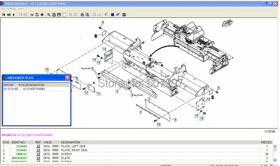The width and height of the screenshot is (280, 166).
Task: Click the parts list scrollbar down arrow
Action: coord(275,160)
